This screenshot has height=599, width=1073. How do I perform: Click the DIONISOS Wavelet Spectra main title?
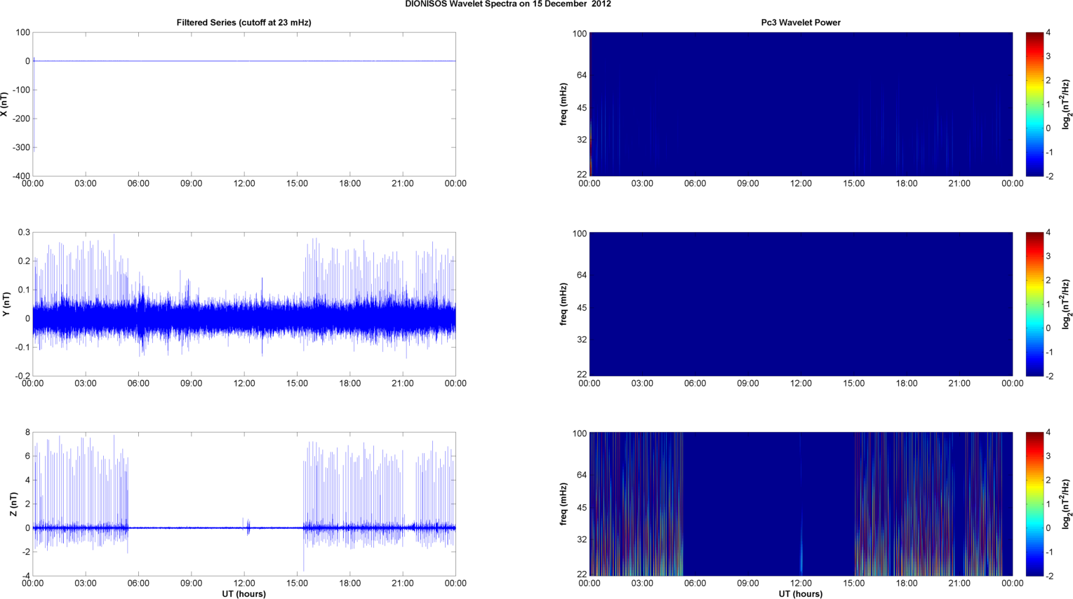pos(508,4)
